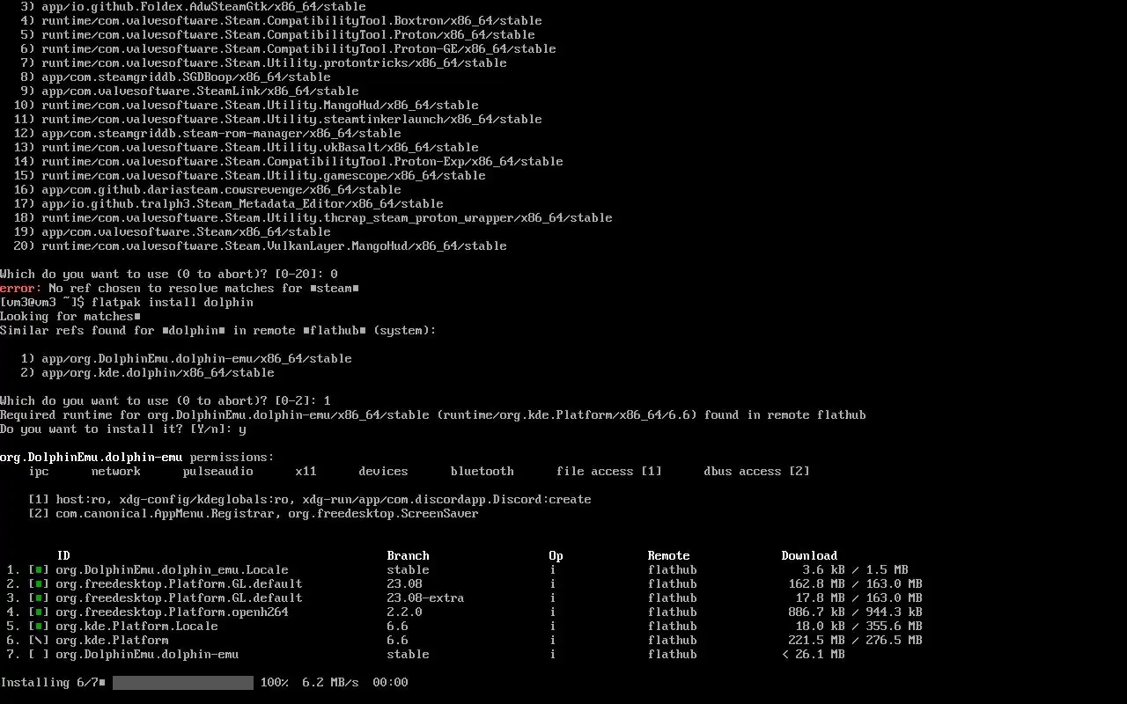
Task: Click the 'x11' permission
Action: click(x=306, y=472)
